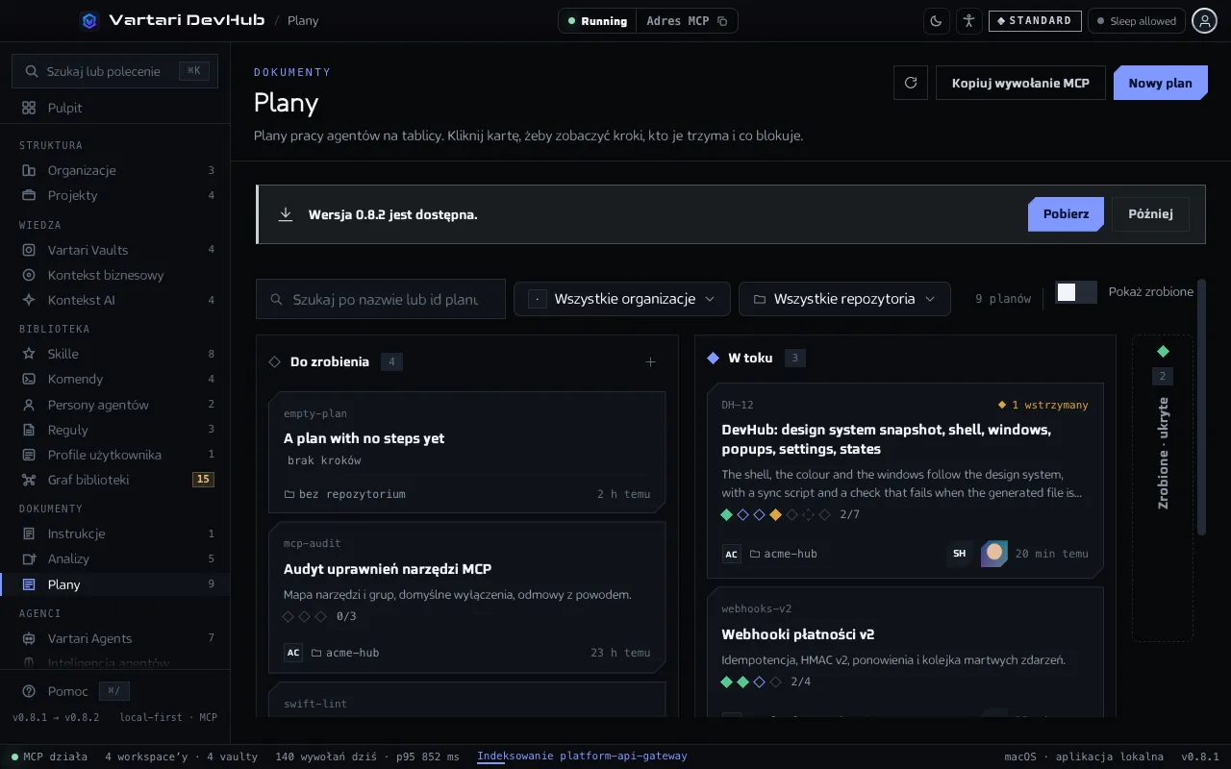Click the board's vertical scrollbar

pyautogui.click(x=1201, y=406)
